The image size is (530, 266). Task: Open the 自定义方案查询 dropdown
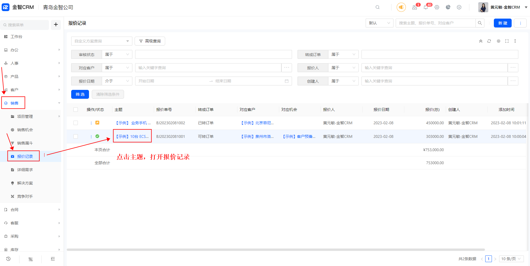pyautogui.click(x=101, y=41)
